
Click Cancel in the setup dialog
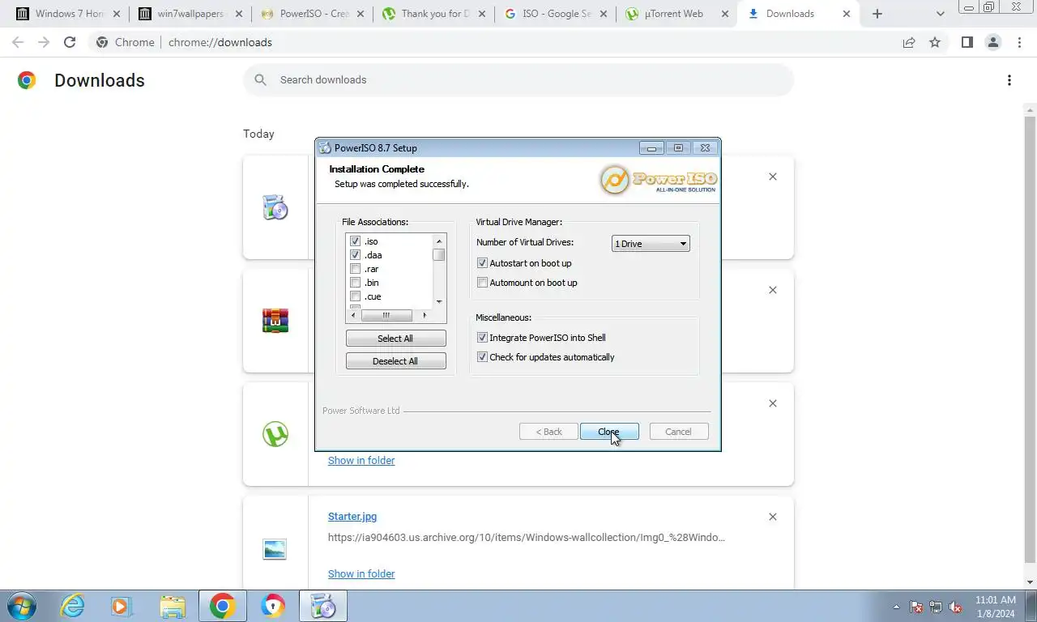pos(679,432)
